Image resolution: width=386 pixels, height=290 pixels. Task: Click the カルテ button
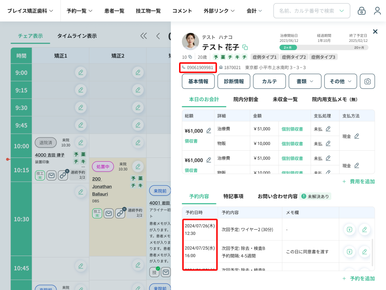pyautogui.click(x=269, y=81)
